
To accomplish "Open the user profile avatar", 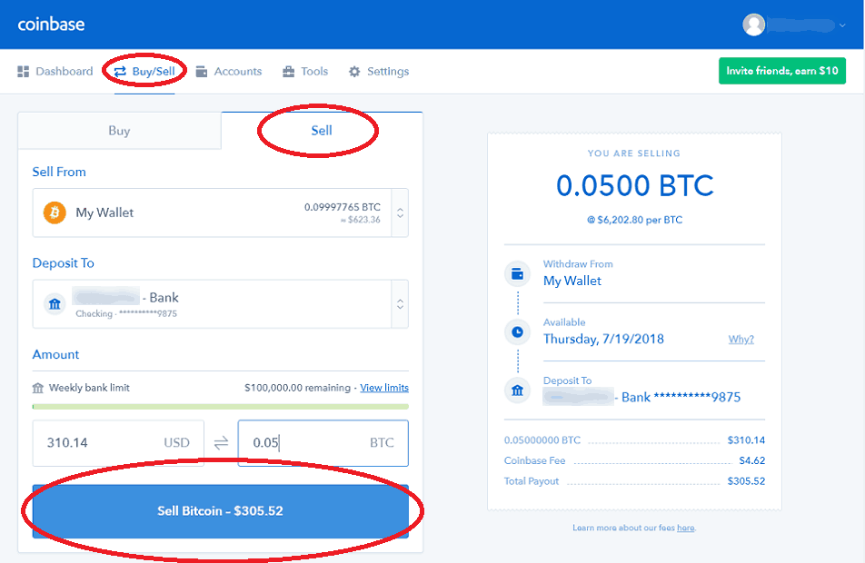I will 753,25.
